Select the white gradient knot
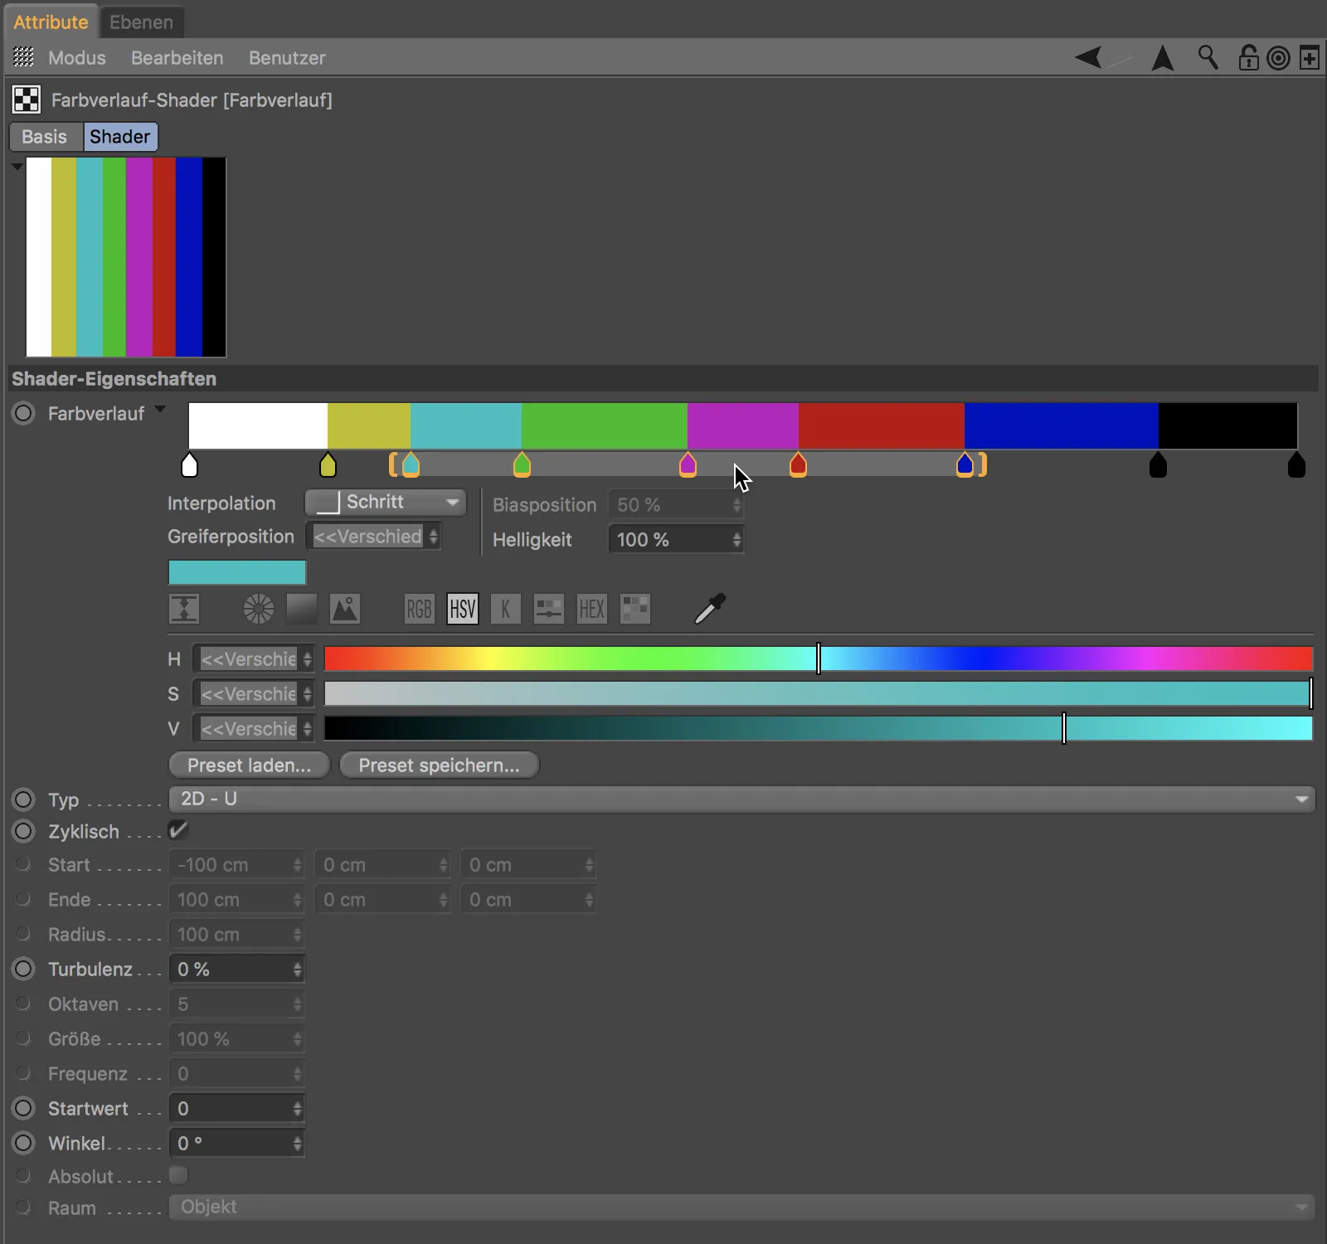This screenshot has height=1244, width=1327. pyautogui.click(x=190, y=465)
